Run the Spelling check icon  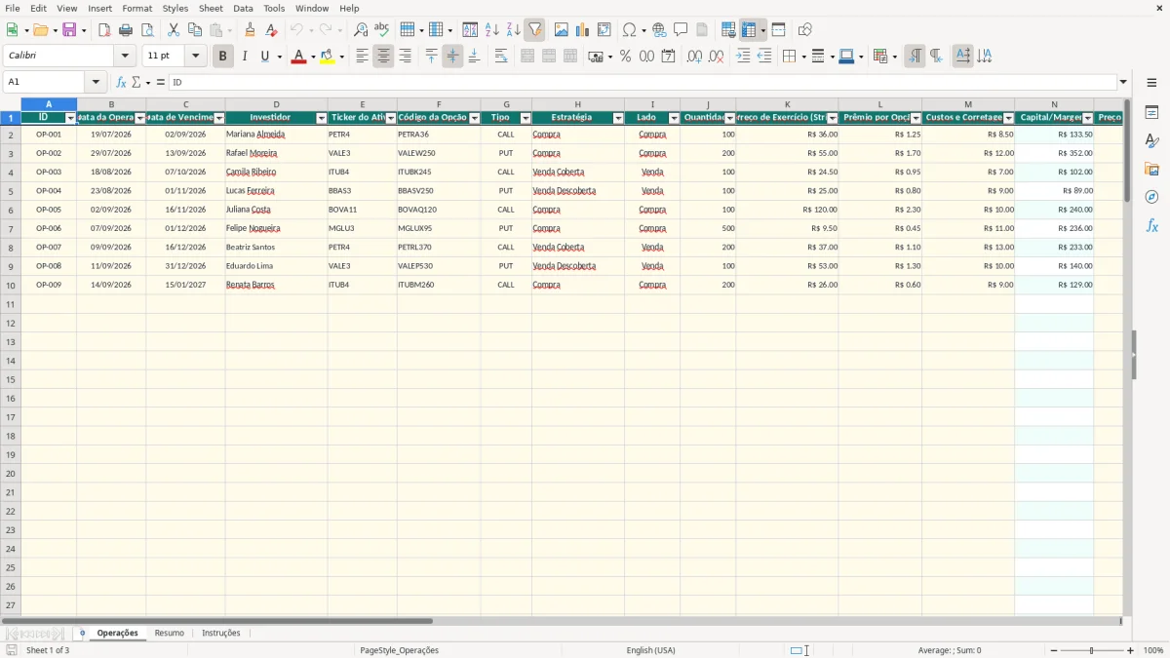(x=382, y=30)
